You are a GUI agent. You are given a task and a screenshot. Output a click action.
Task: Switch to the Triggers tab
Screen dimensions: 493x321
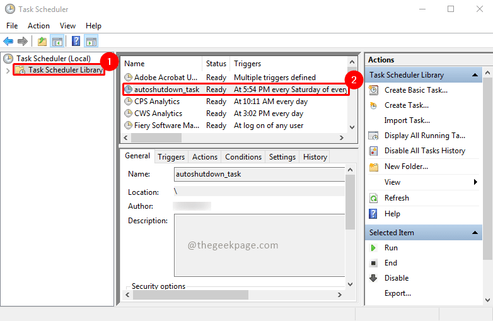click(171, 157)
